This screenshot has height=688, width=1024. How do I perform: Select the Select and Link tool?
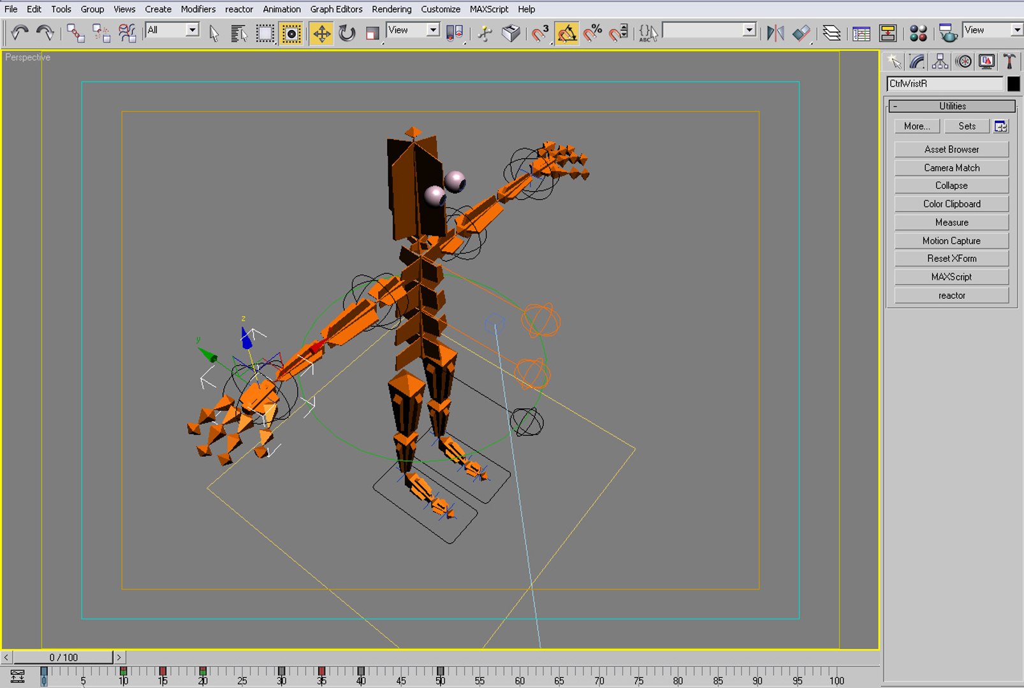pyautogui.click(x=75, y=32)
